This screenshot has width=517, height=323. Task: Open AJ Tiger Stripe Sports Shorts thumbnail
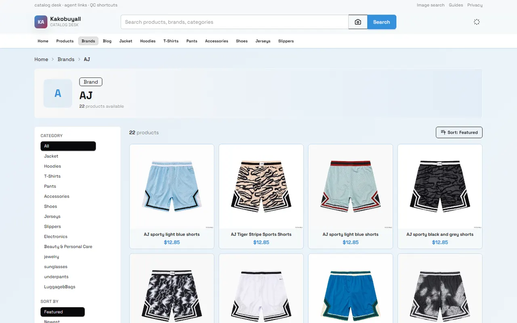tap(261, 187)
